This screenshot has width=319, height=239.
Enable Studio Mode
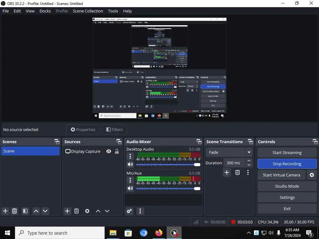287,186
